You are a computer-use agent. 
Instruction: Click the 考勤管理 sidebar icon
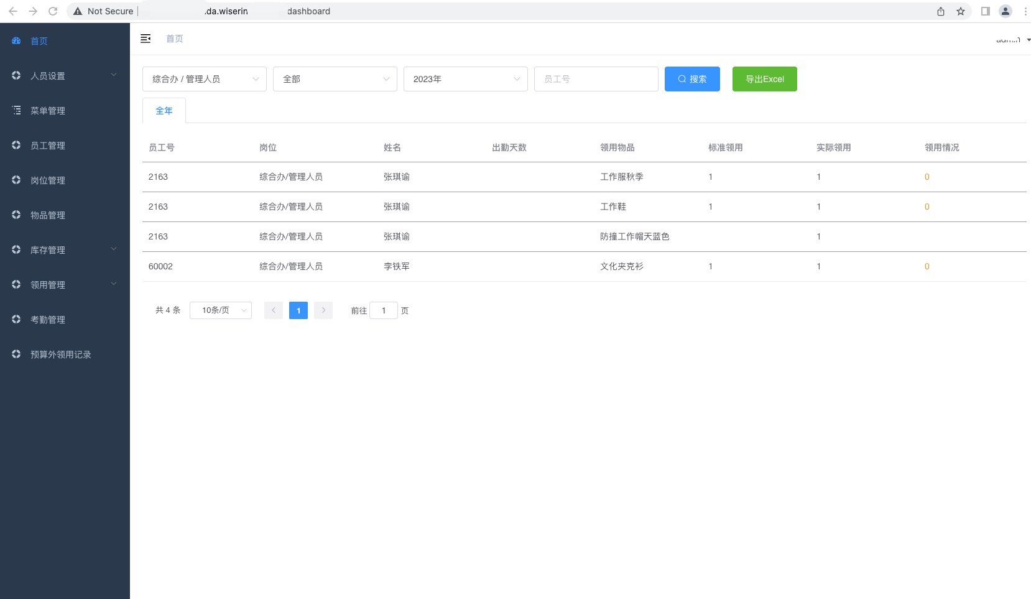16,319
